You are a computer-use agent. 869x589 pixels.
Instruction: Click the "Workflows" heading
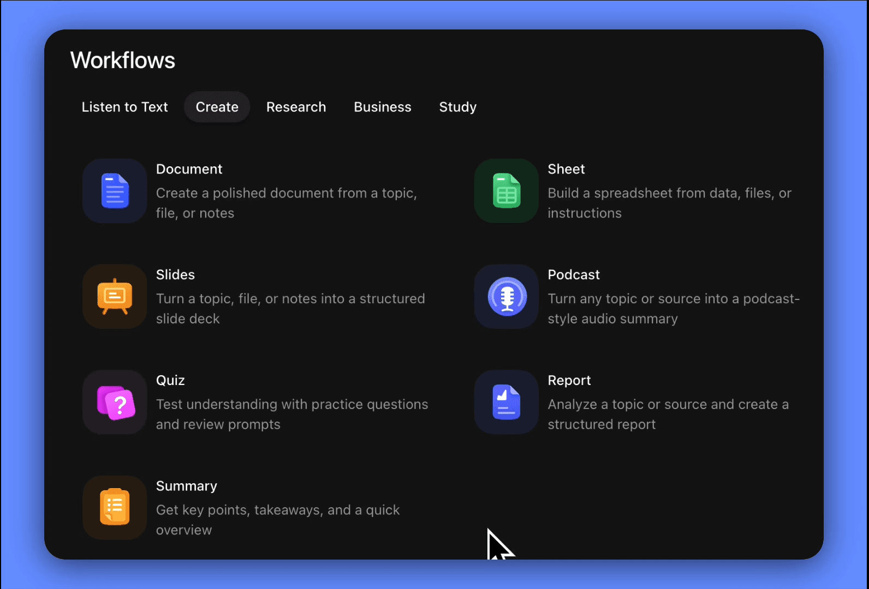[x=123, y=60]
